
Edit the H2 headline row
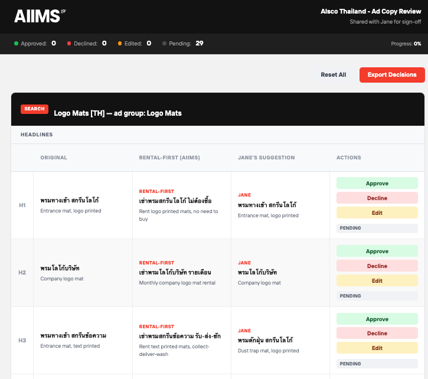click(377, 280)
